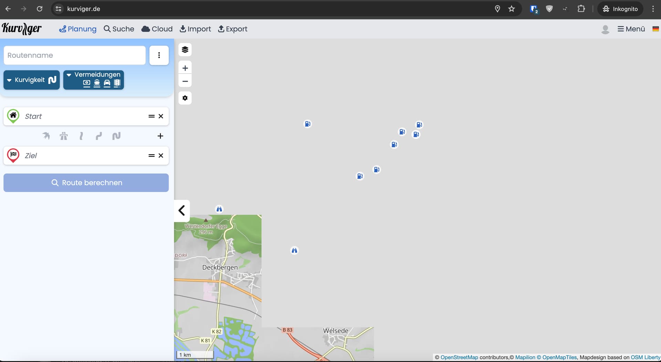Open the map layers selector
661x362 pixels.
[185, 50]
